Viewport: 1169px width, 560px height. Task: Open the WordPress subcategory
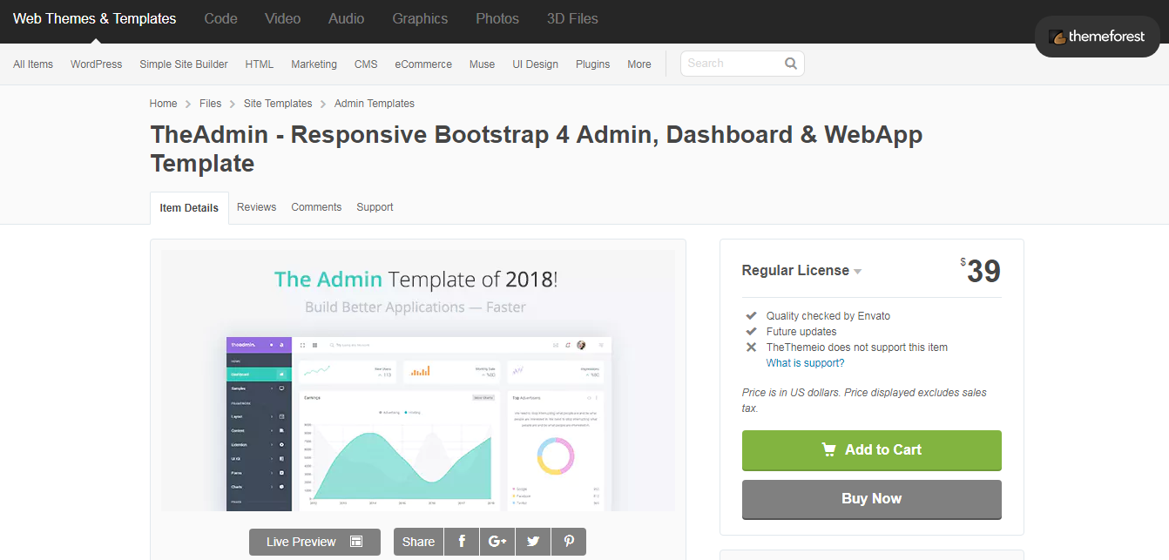97,64
